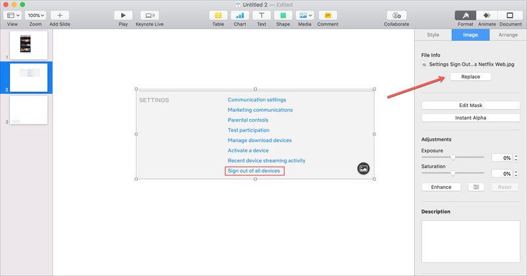Switch to the Arrange tab
527x276 pixels.
(x=508, y=35)
